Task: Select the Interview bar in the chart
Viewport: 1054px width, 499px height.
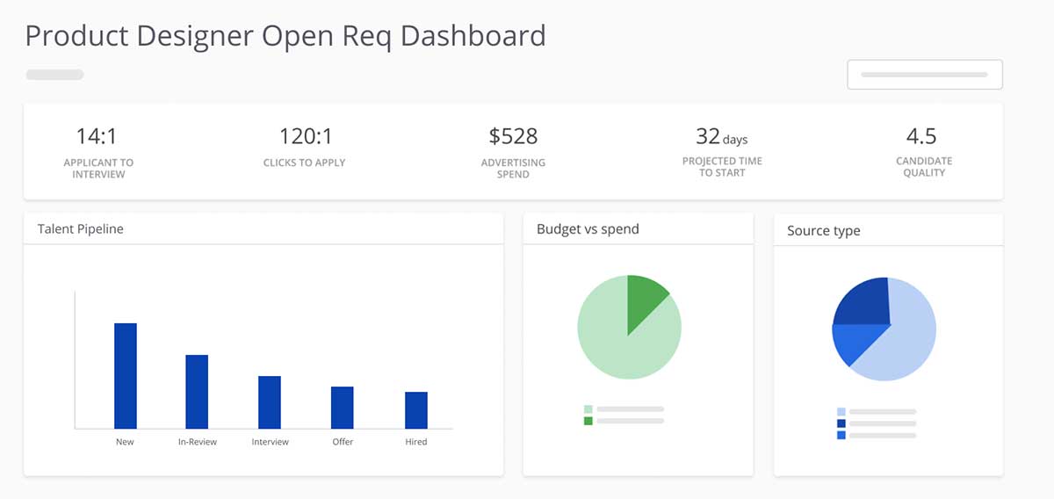Action: point(270,401)
